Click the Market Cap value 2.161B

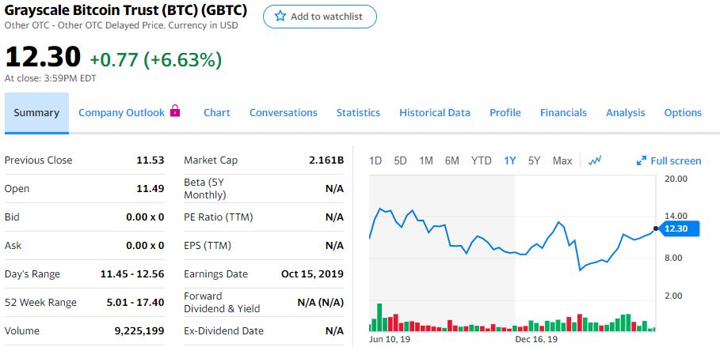click(x=326, y=160)
